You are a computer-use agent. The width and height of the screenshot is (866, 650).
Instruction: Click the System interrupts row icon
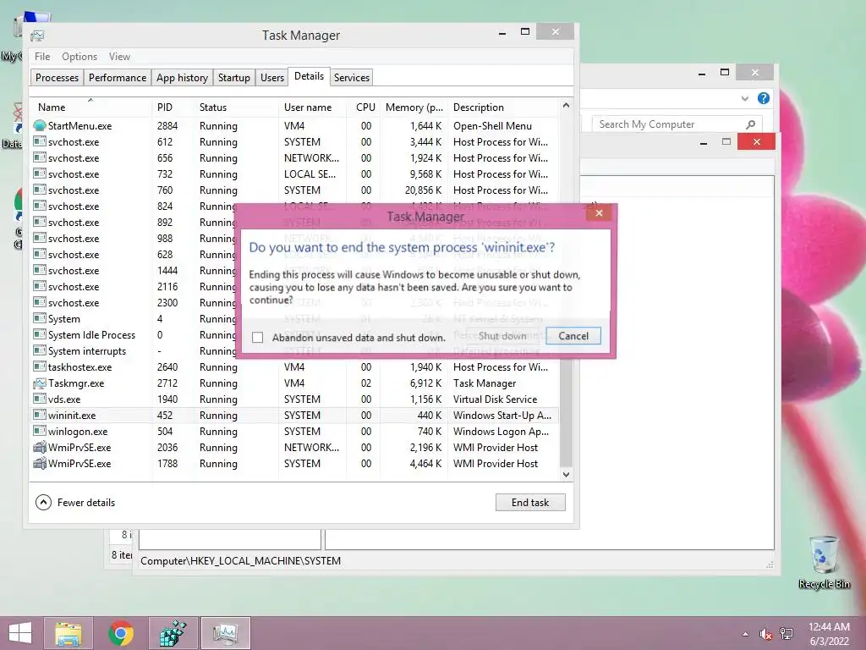coord(39,351)
